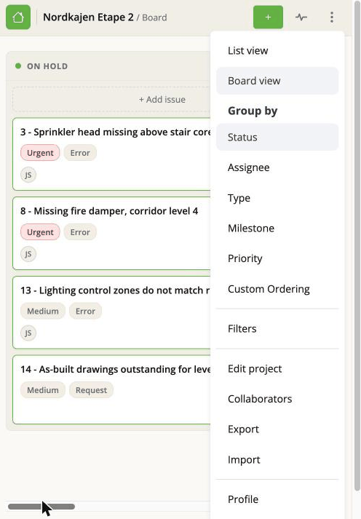This screenshot has height=519, width=361.
Task: Click the JS avatar on issue 13
Action: [x=28, y=333]
